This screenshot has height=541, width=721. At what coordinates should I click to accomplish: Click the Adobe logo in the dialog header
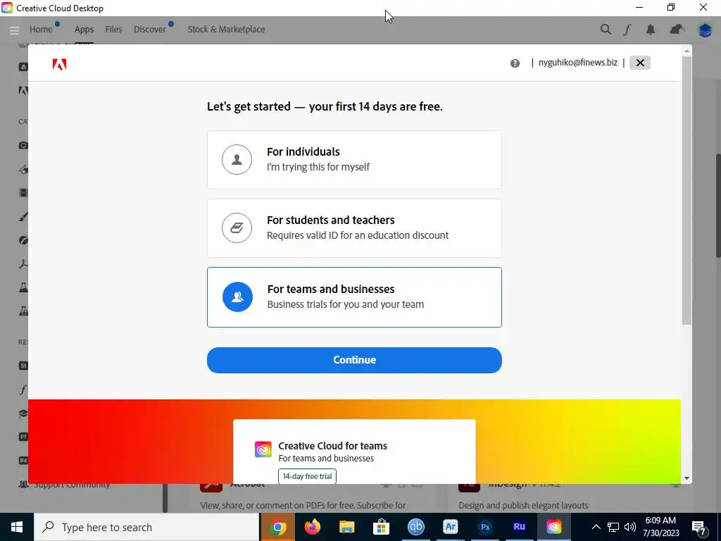(59, 64)
